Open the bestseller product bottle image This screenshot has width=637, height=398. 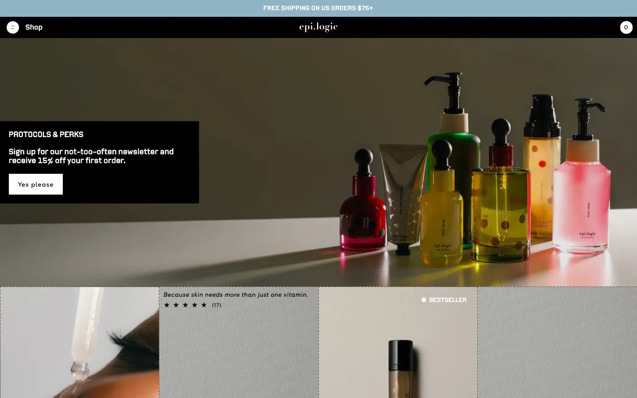coord(398,343)
